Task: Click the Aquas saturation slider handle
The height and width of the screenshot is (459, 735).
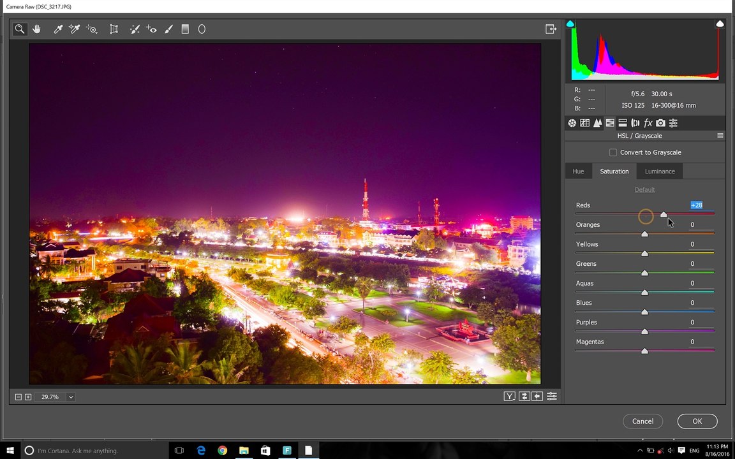Action: pyautogui.click(x=644, y=292)
